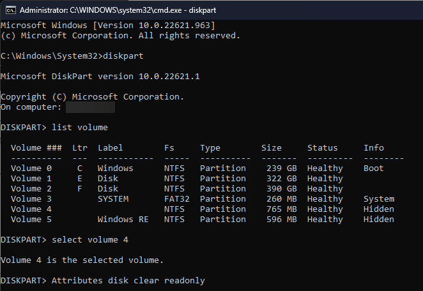Click the '322 GB' size value

point(282,179)
